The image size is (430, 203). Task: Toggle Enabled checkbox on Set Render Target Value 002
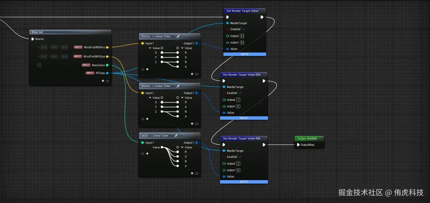(240, 157)
